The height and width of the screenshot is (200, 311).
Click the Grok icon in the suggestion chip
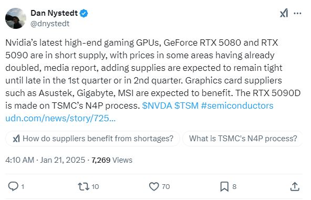coord(16,139)
